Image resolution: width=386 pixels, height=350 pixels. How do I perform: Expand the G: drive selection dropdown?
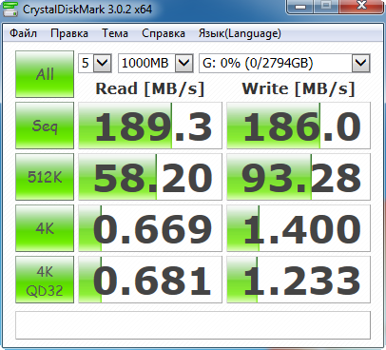361,63
